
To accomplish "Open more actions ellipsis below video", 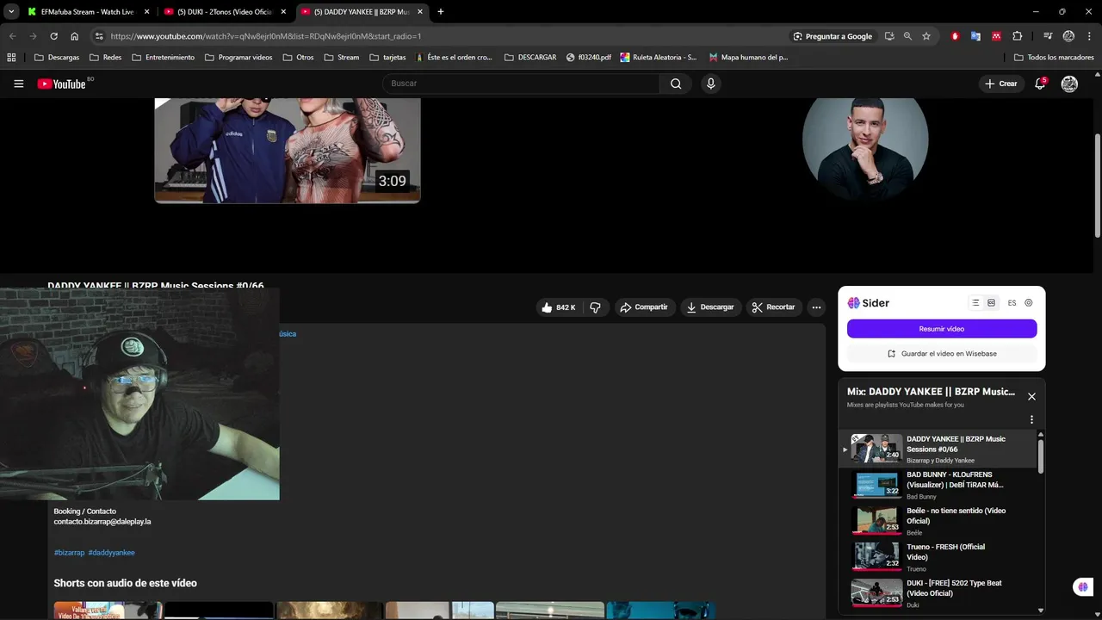I will 816,307.
